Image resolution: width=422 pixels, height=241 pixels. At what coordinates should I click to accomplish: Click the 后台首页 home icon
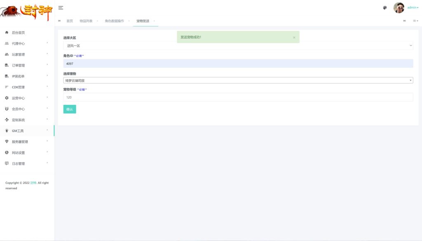7,33
